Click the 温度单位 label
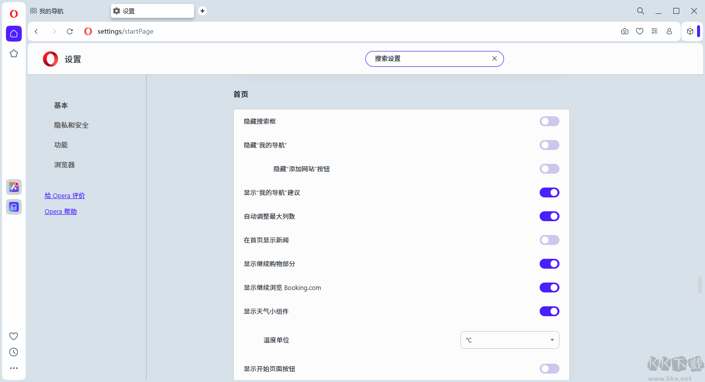Screen dimensions: 705x382 pyautogui.click(x=276, y=340)
